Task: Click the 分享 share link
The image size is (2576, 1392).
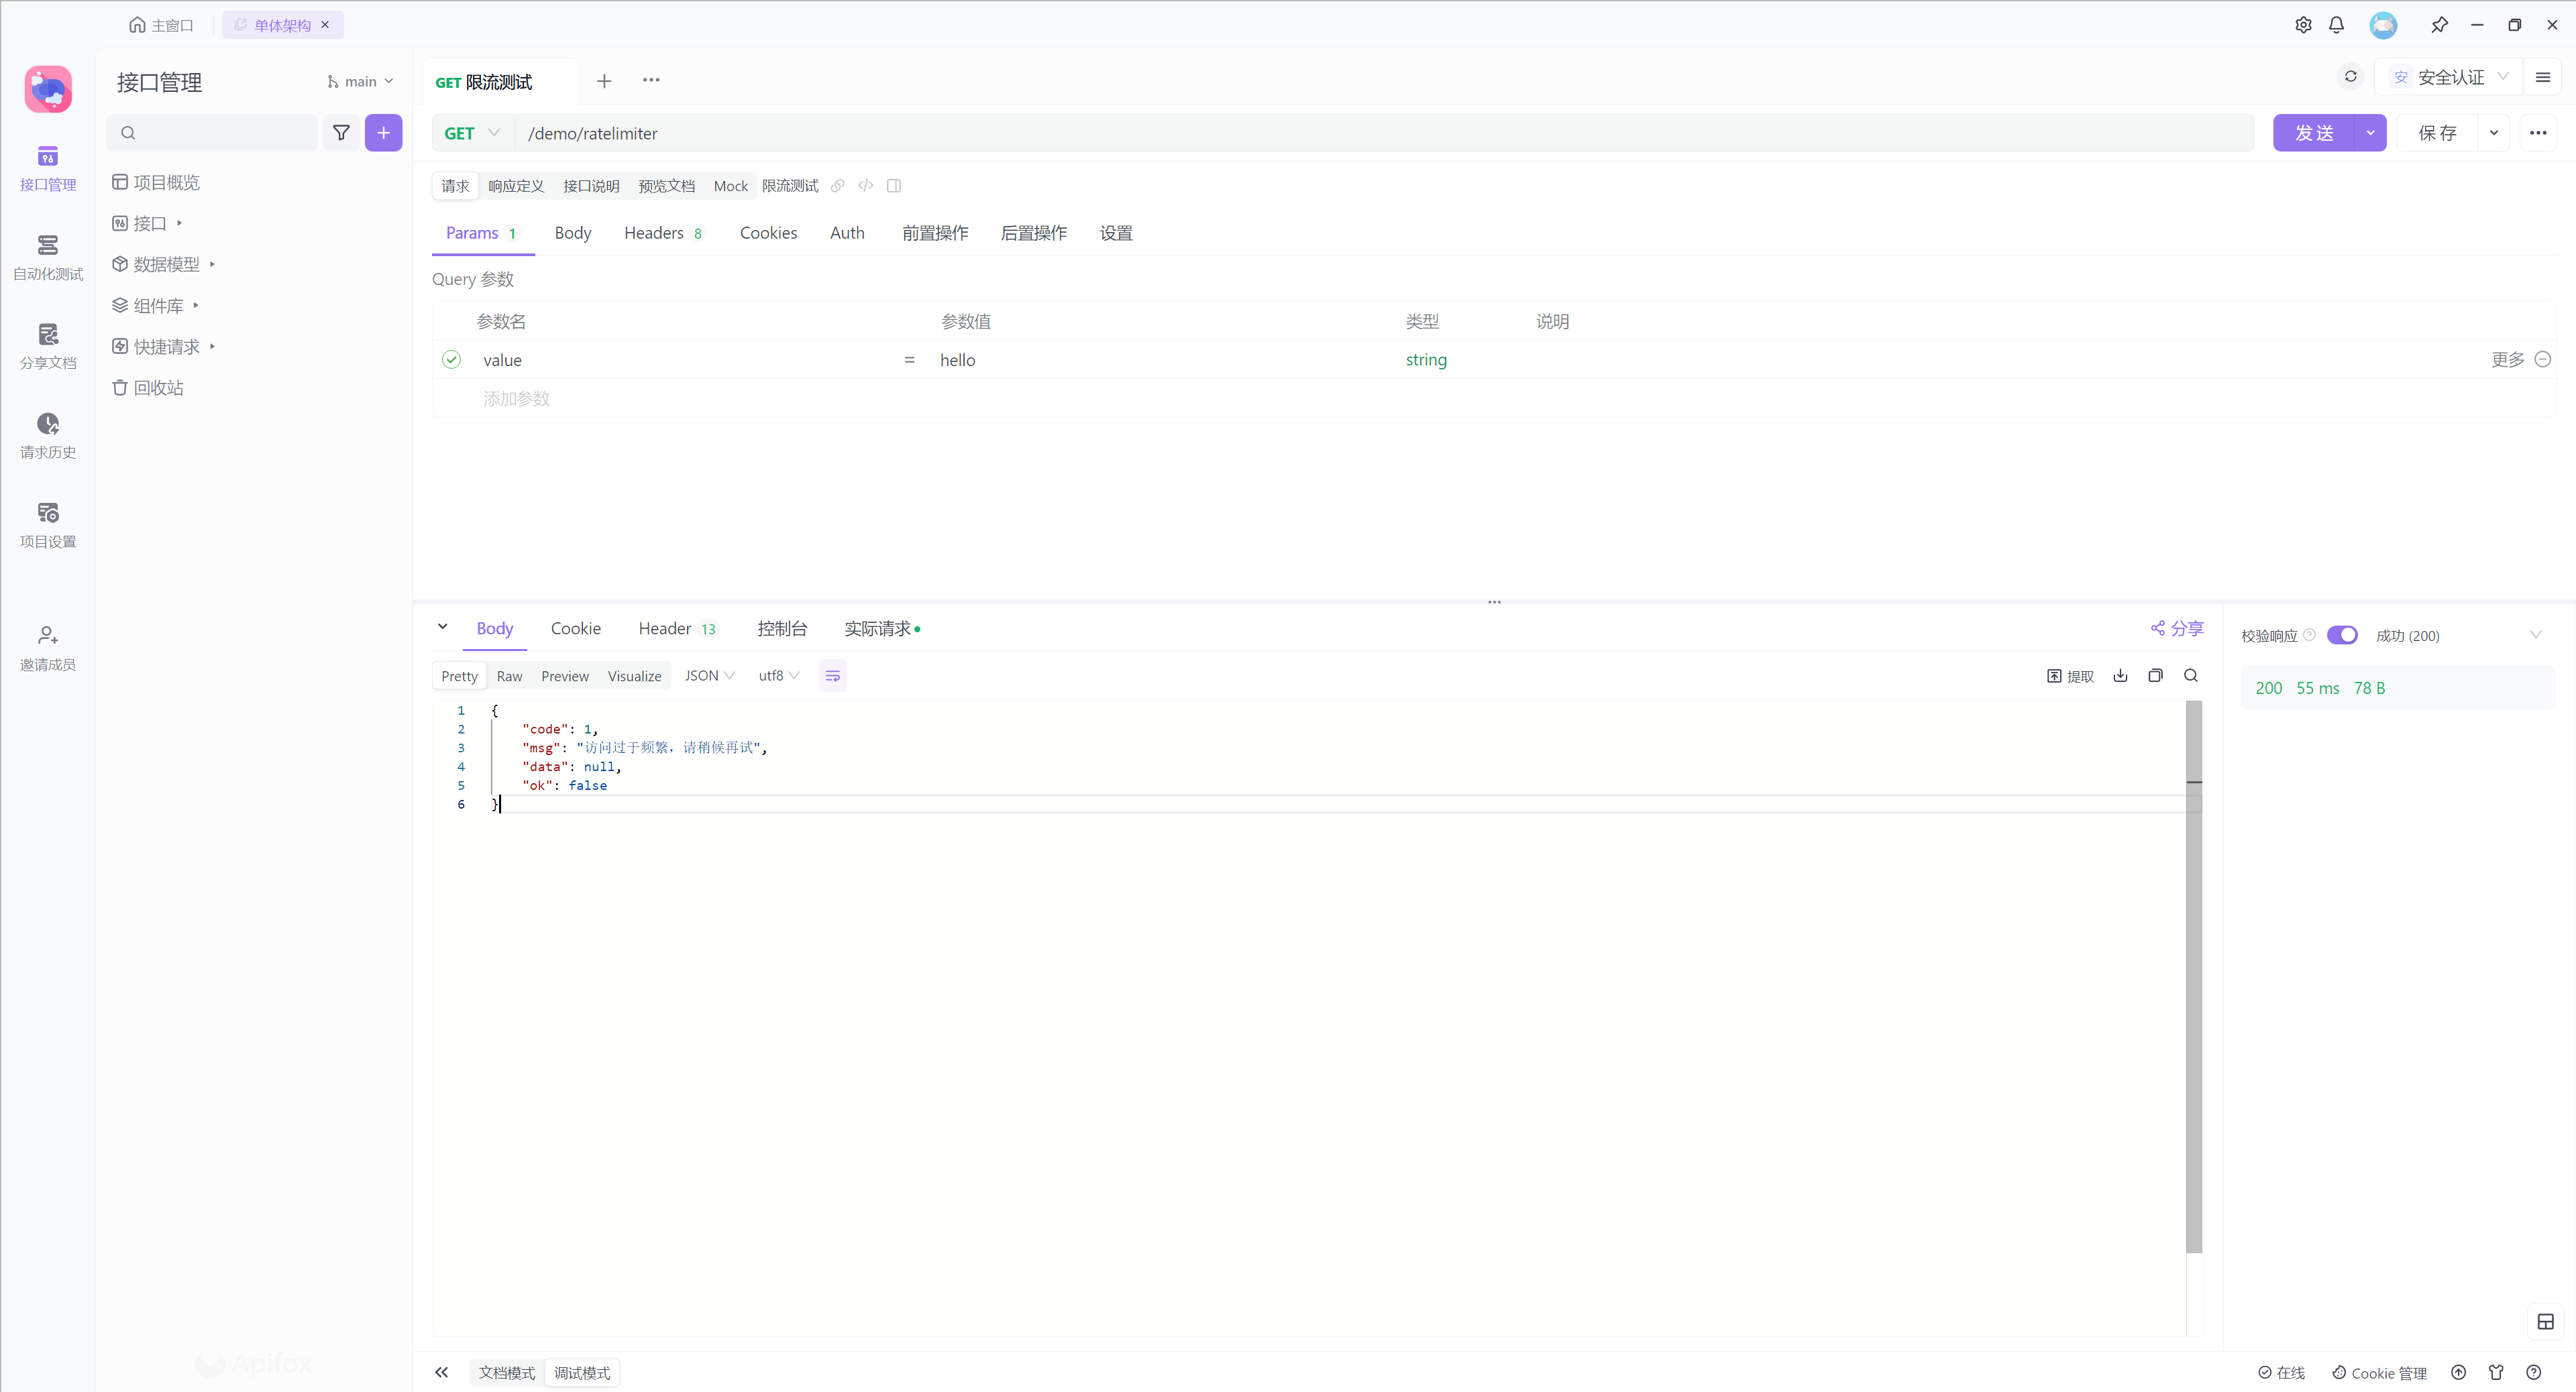Action: (x=2177, y=628)
